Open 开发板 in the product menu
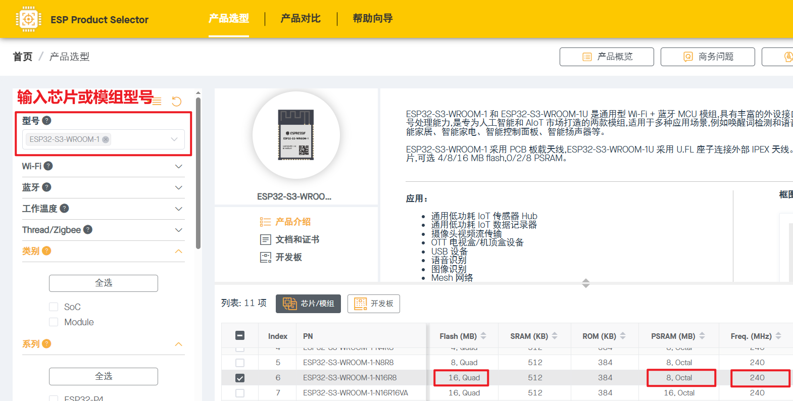 [x=289, y=257]
